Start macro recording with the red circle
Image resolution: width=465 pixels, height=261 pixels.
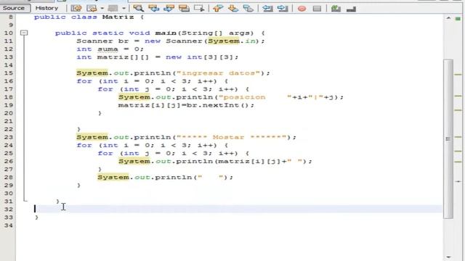(302, 9)
